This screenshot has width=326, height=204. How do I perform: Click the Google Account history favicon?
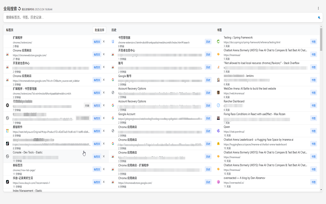(113, 118)
